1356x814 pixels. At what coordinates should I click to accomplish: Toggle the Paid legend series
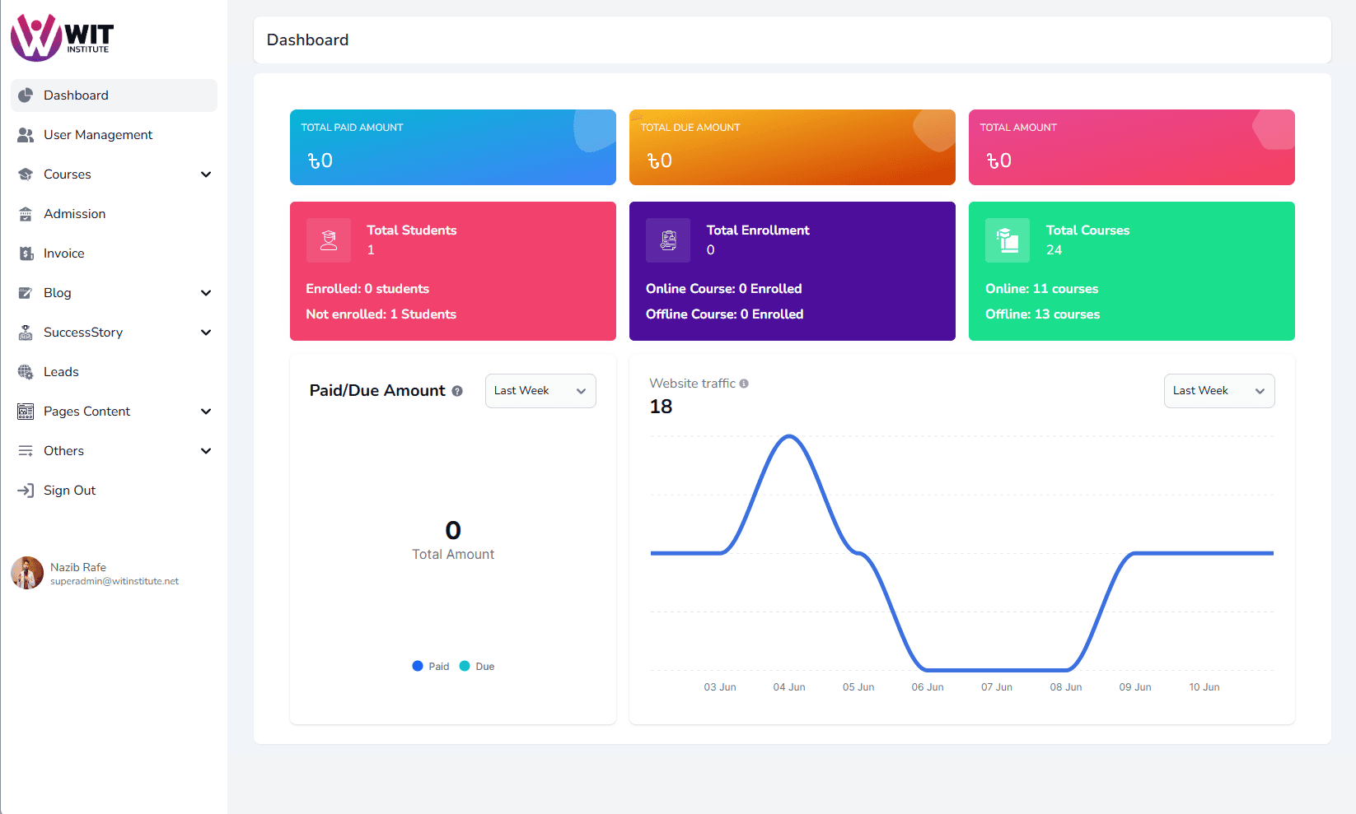click(431, 667)
